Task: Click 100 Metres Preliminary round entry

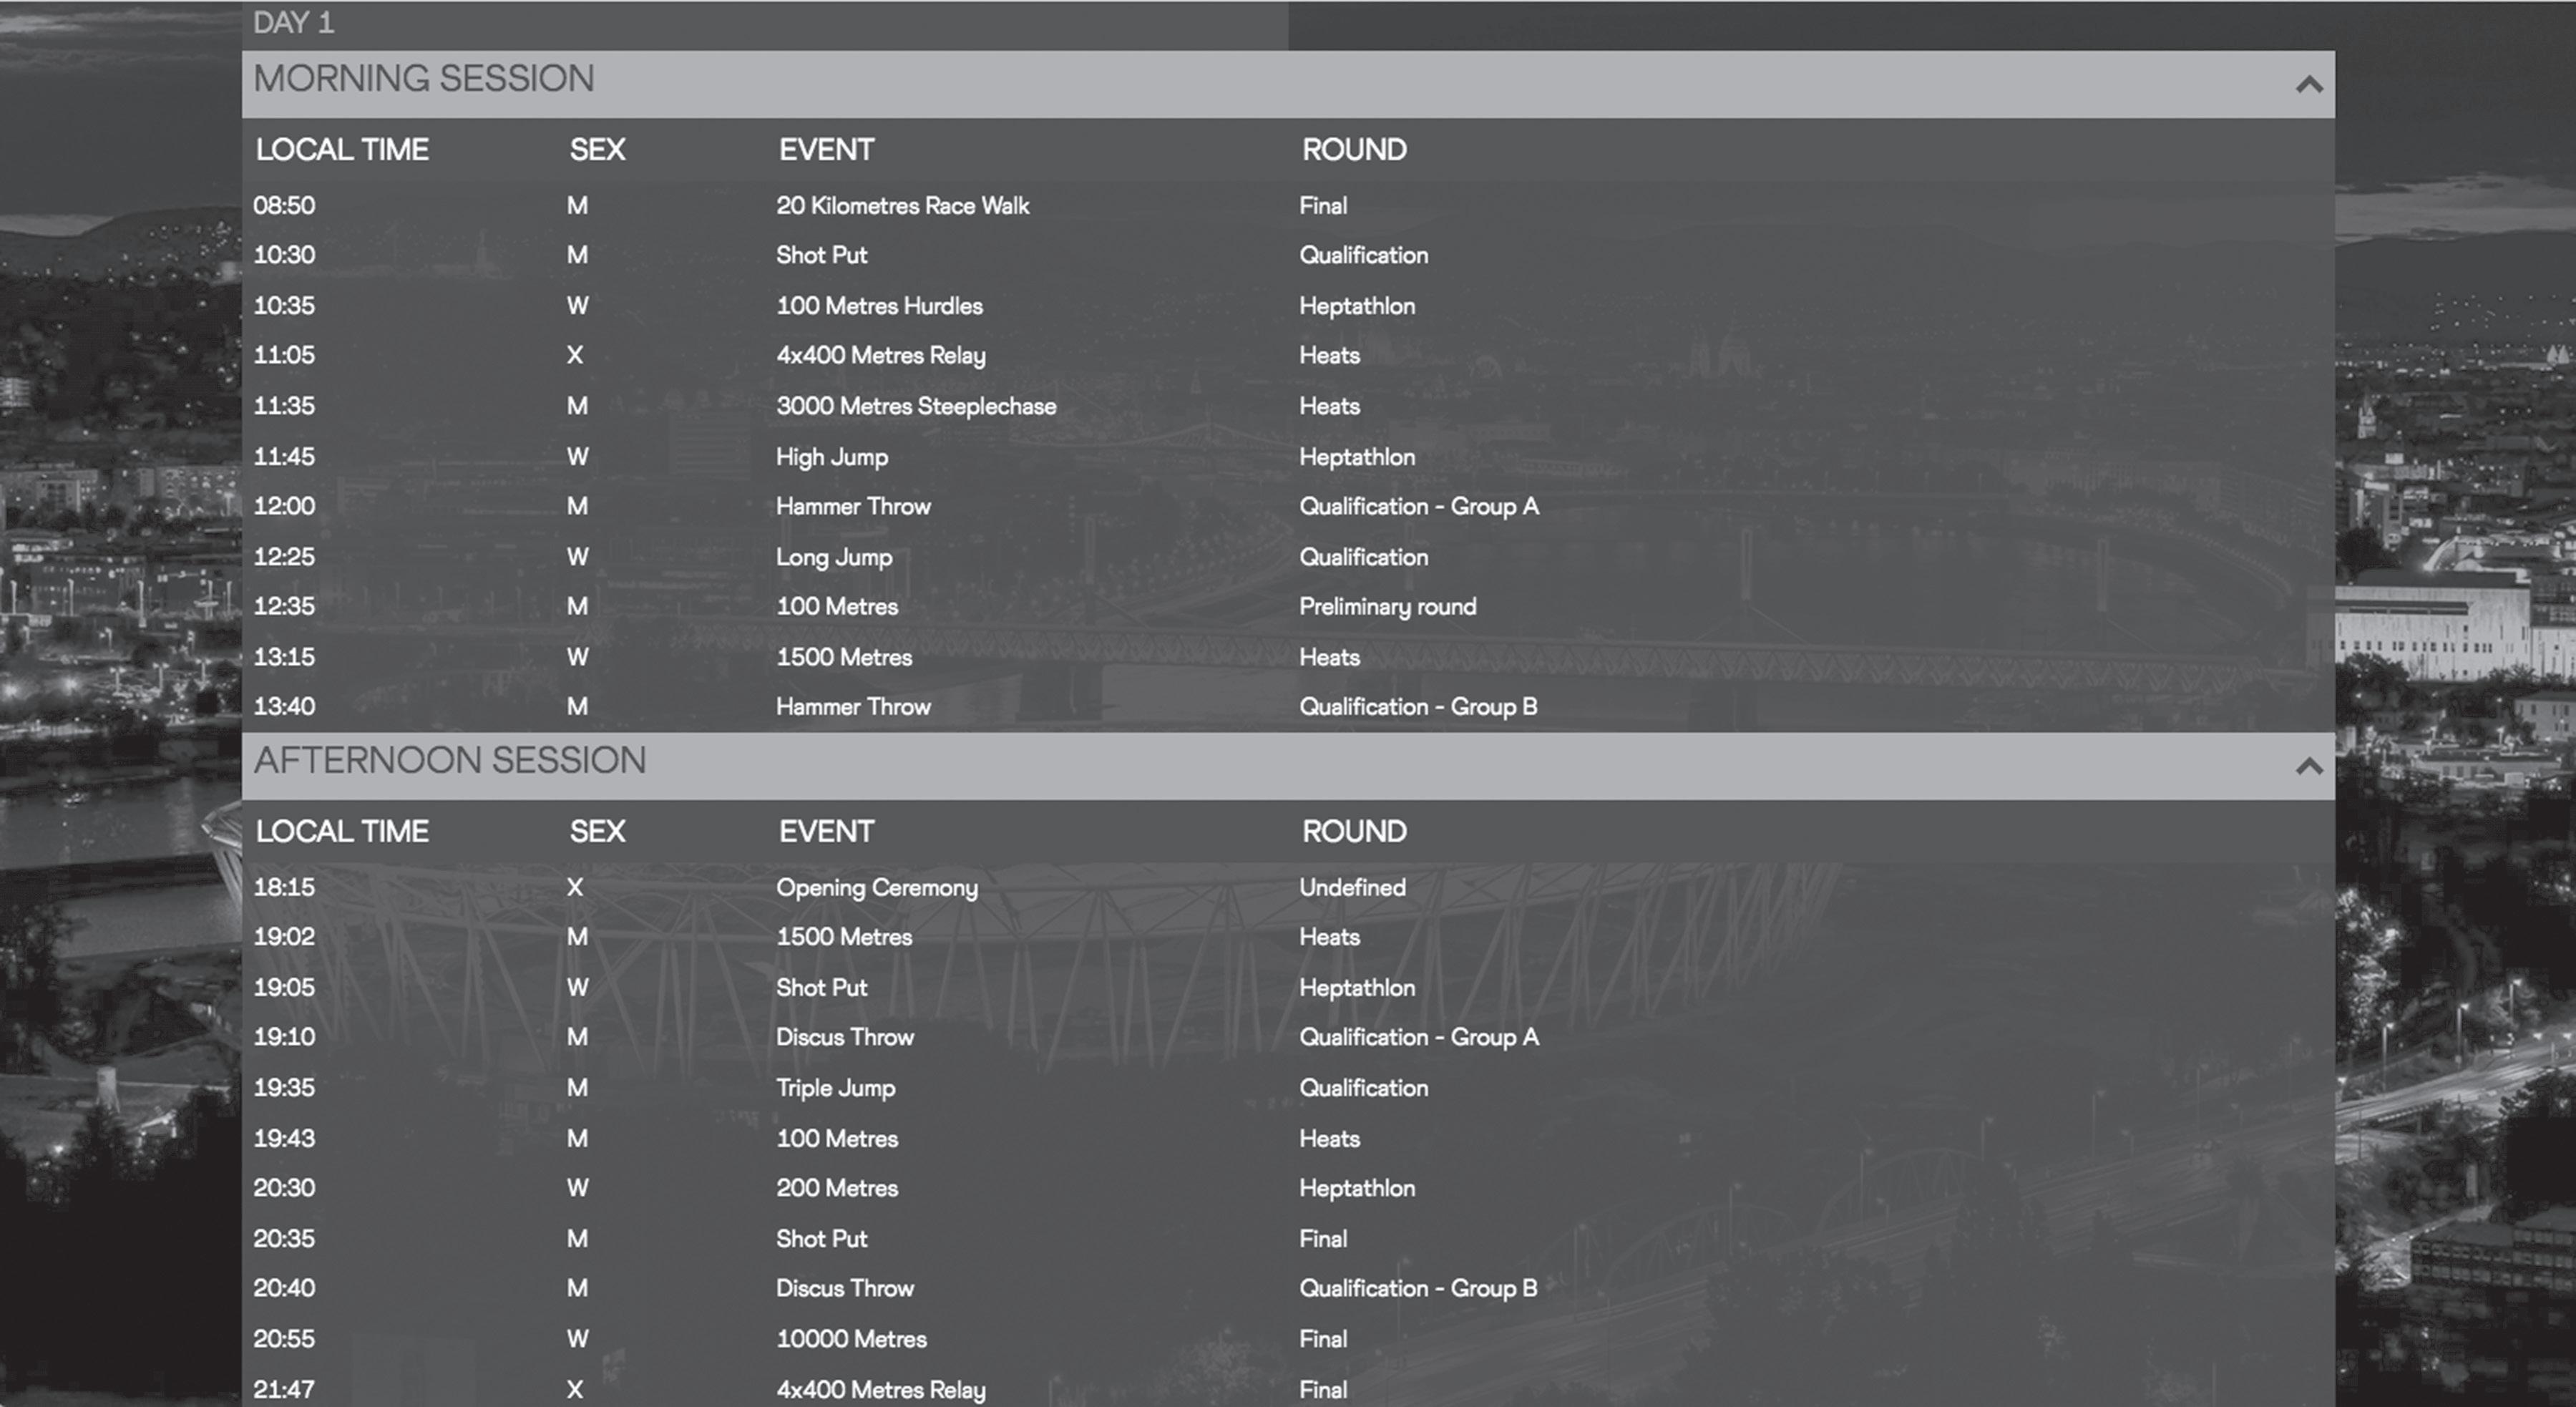Action: pos(837,607)
